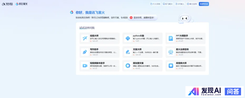Image resolution: width=245 pixels, height=98 pixels.
Task: Click the 短视频脚本助手 description 填写短视频主题
Action: coord(103,66)
